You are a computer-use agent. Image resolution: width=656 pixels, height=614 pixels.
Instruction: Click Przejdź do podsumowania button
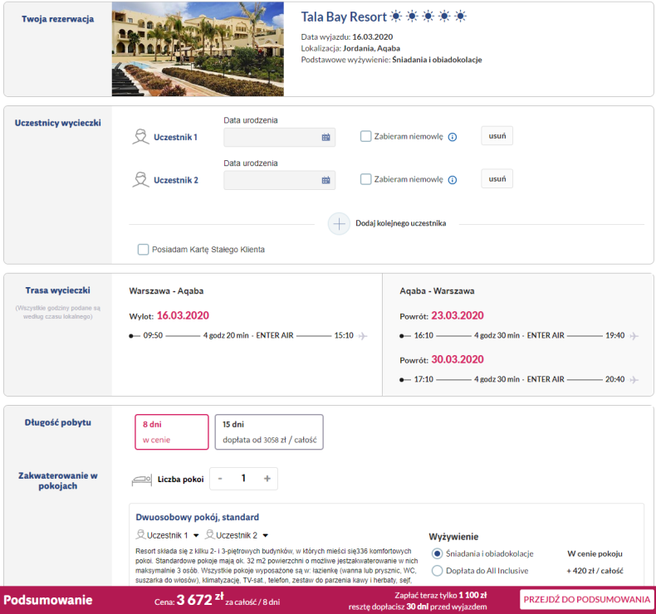coord(586,599)
